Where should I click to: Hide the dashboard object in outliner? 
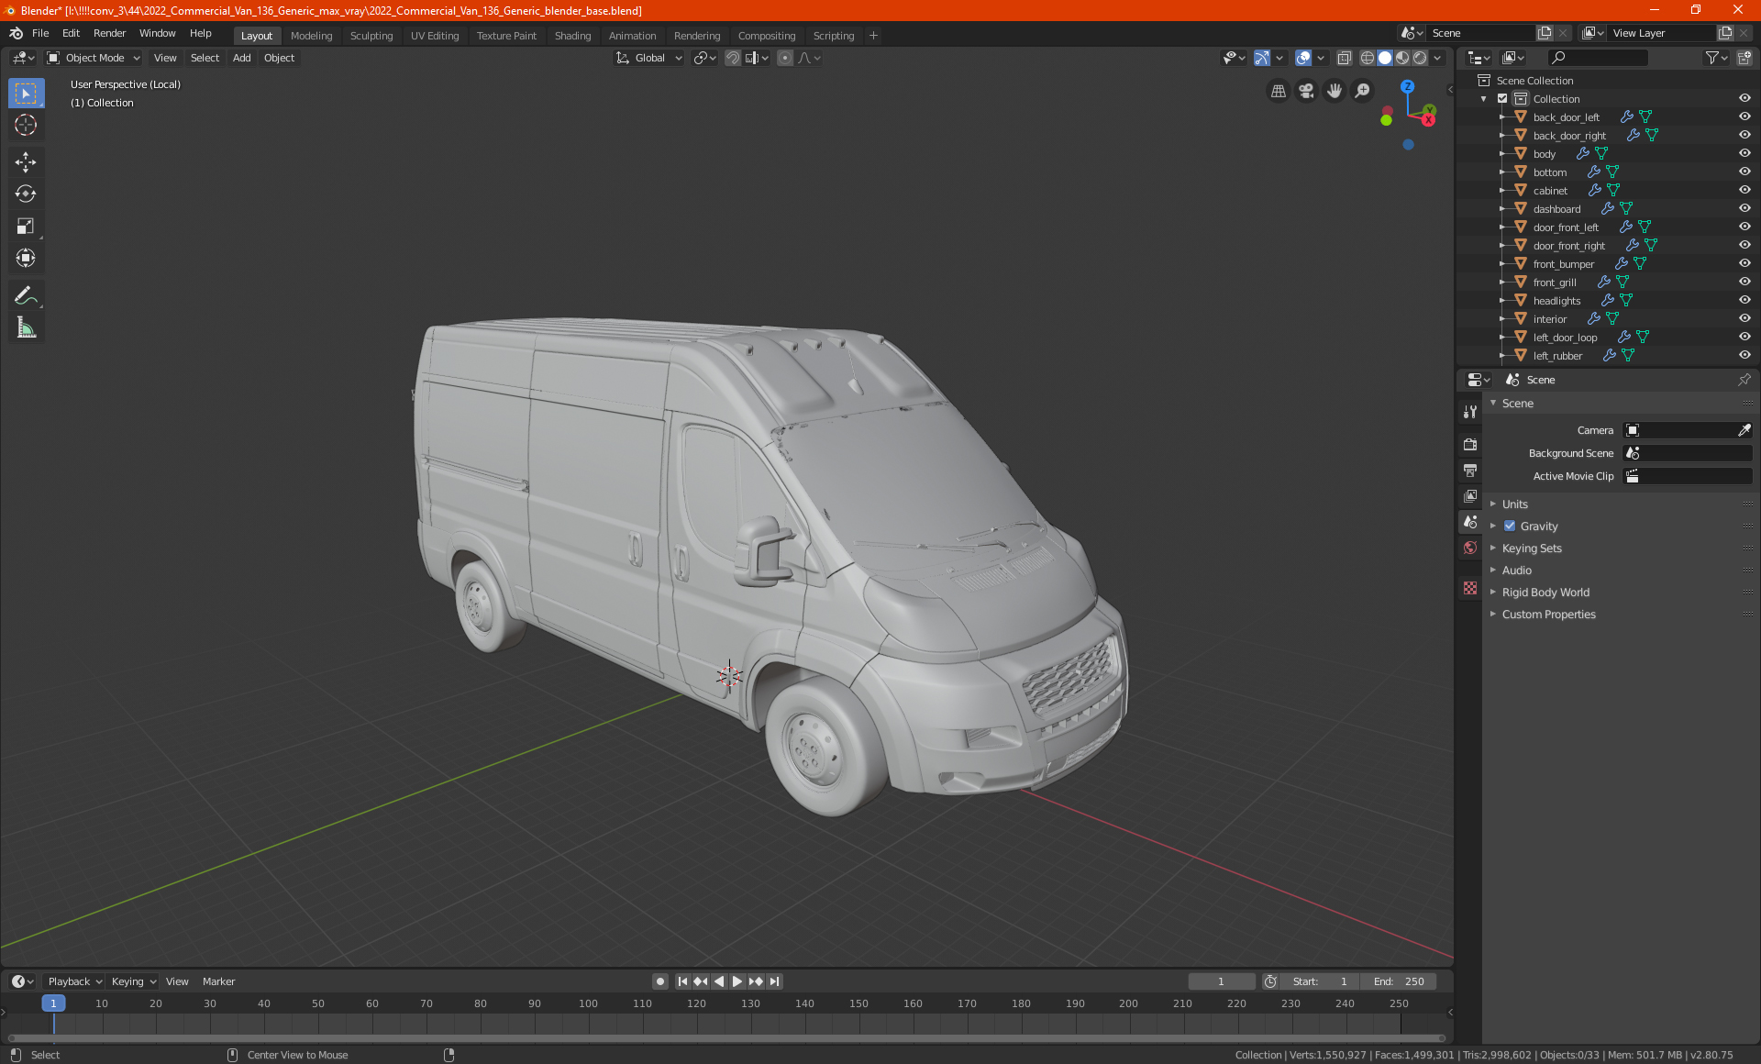(1744, 208)
